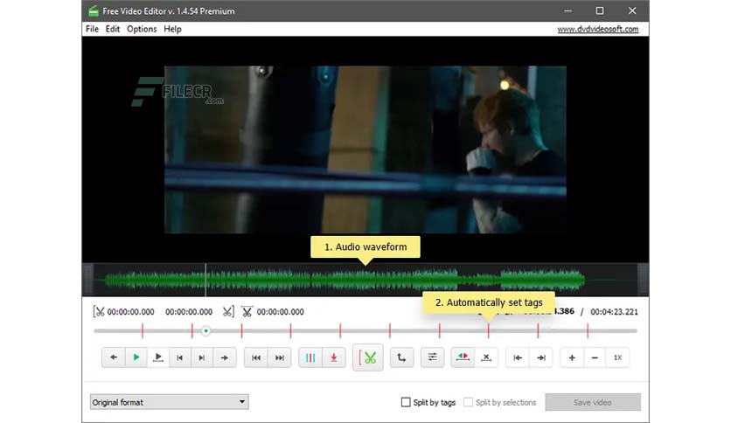Start playback with the green play button
The width and height of the screenshot is (731, 423).
136,357
